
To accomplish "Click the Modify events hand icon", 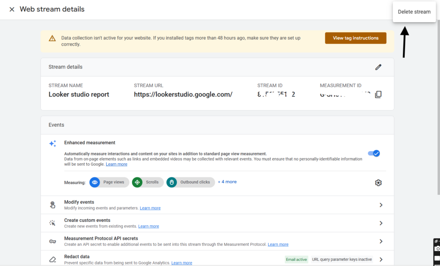I will (x=52, y=205).
